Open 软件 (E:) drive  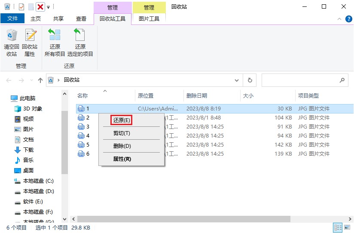(29, 202)
